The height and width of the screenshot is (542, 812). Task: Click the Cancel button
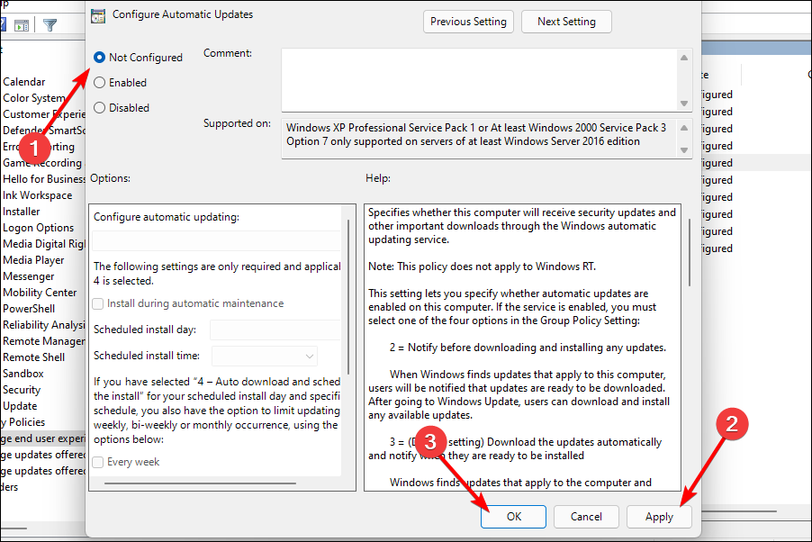click(x=586, y=517)
